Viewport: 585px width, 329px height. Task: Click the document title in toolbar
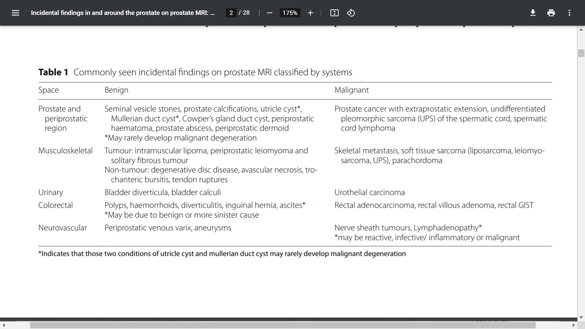coord(123,13)
